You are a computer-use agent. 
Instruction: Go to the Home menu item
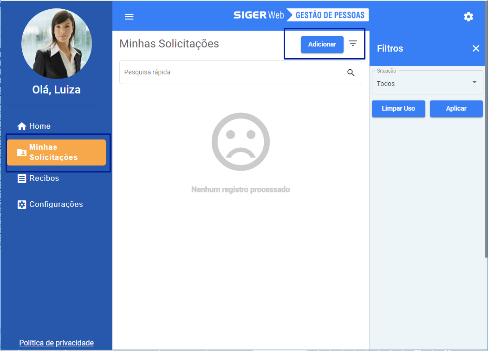pyautogui.click(x=56, y=126)
